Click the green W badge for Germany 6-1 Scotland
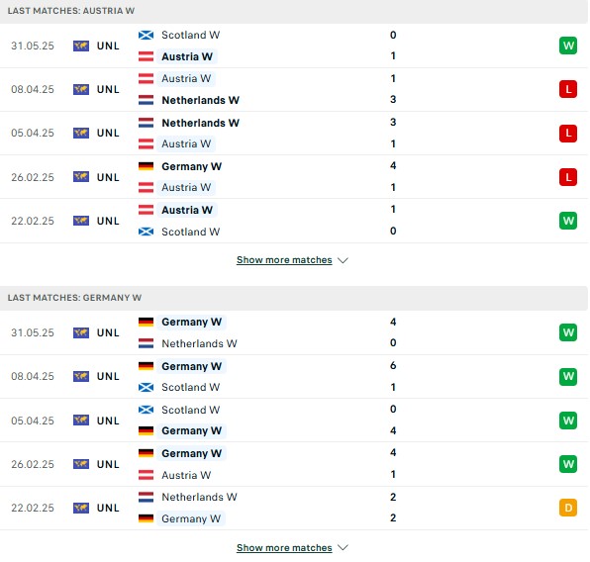 pos(568,376)
